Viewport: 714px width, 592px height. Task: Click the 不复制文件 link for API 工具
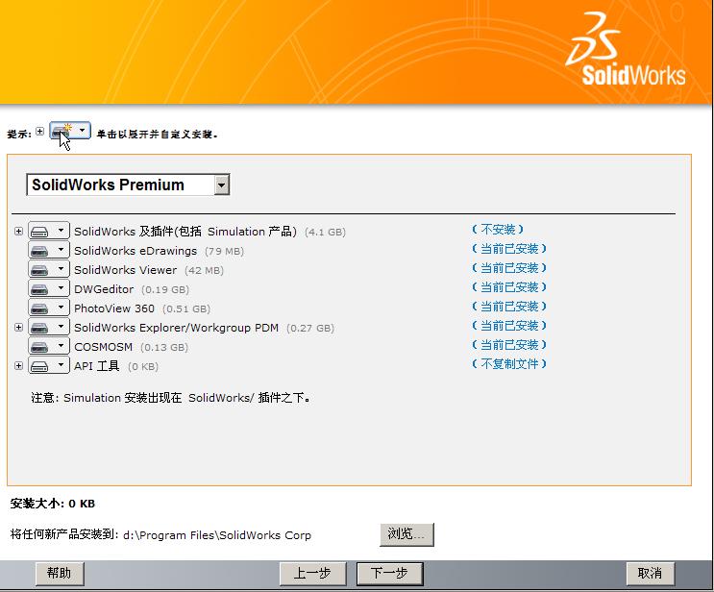pyautogui.click(x=509, y=364)
